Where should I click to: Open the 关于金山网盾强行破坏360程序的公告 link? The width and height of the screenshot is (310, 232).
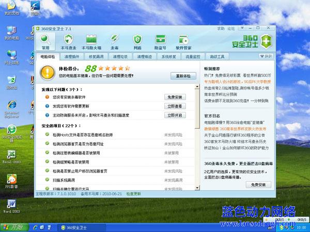pyautogui.click(x=235, y=135)
